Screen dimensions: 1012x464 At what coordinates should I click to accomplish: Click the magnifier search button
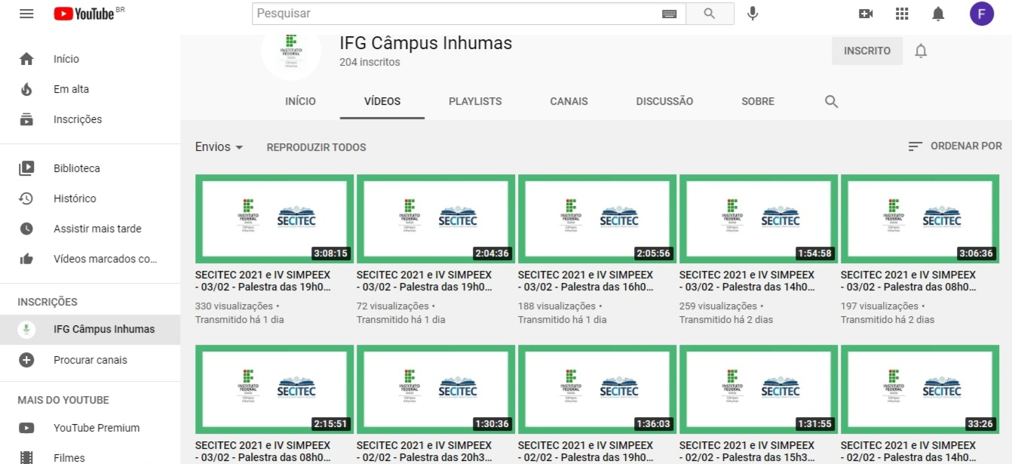(710, 14)
